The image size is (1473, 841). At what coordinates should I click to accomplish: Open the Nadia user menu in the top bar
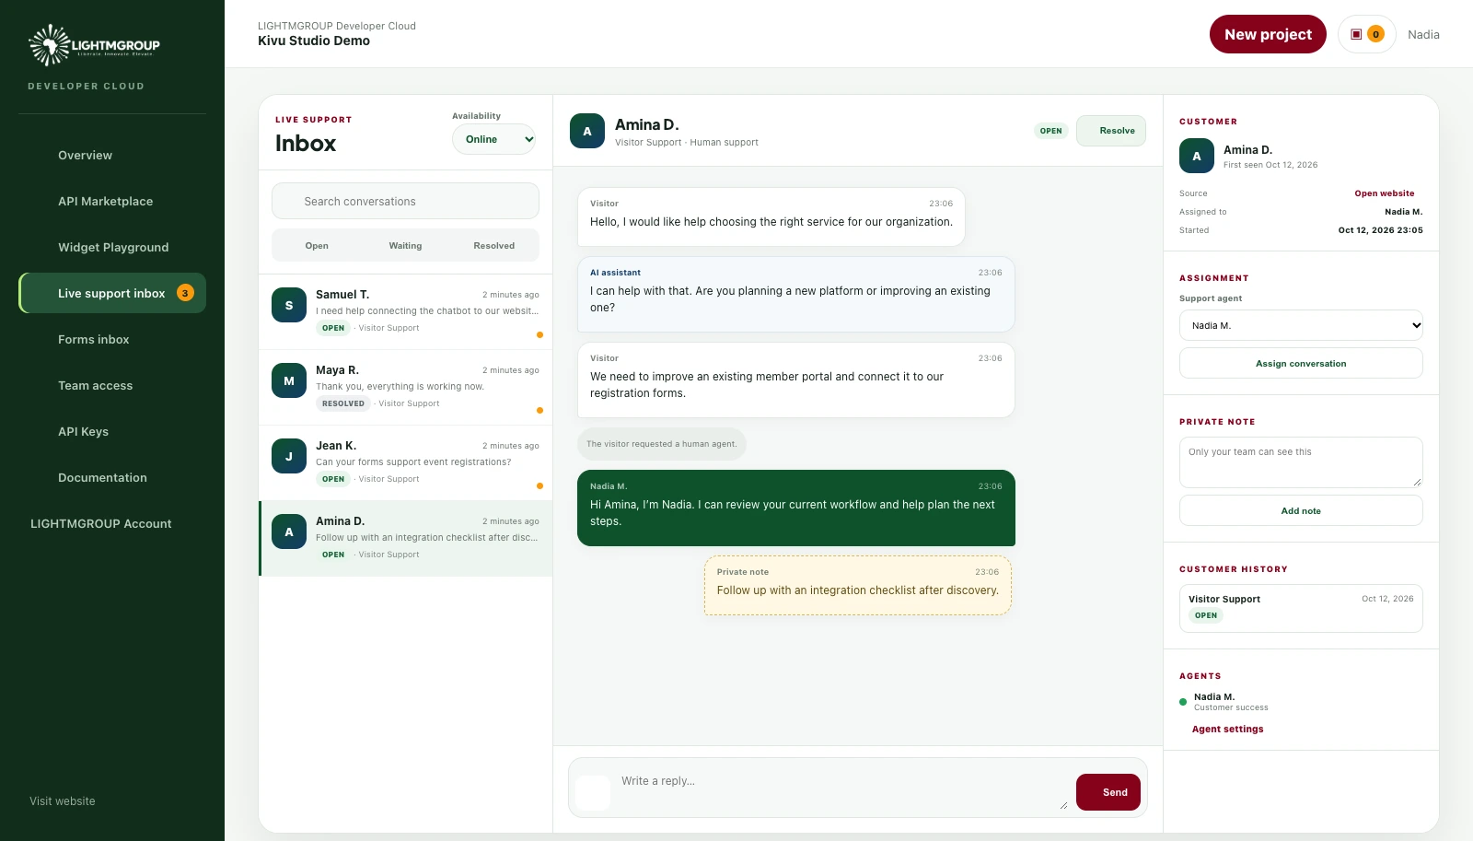coord(1423,34)
